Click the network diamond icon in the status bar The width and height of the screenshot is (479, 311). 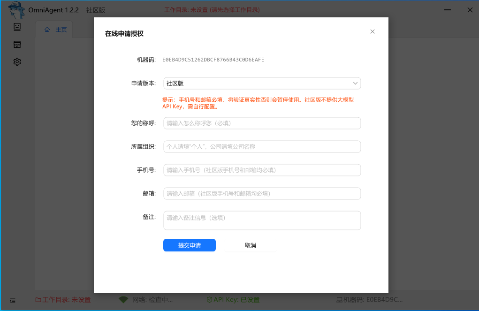[123, 300]
